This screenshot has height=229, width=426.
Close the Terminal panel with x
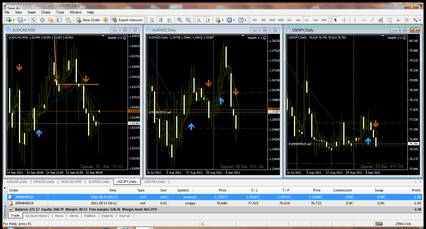point(5,188)
